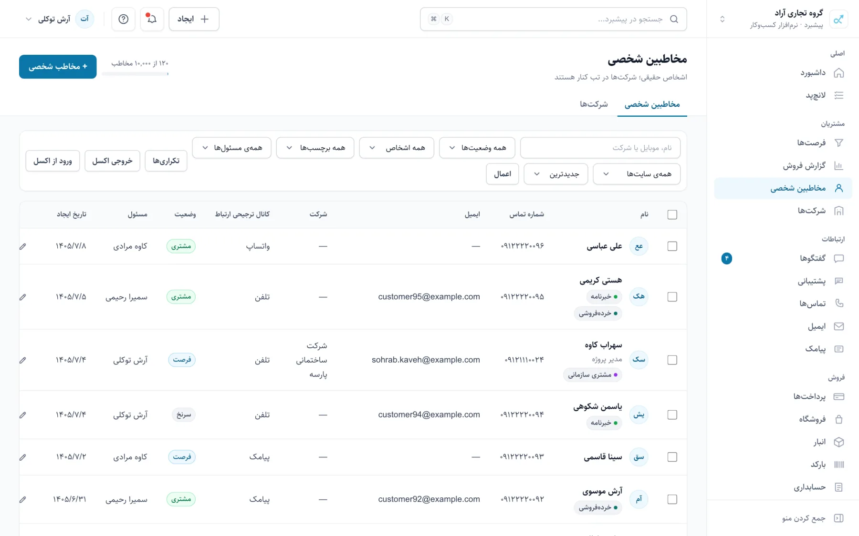Open the همه اشخاص dropdown
Image resolution: width=859 pixels, height=536 pixels.
pyautogui.click(x=397, y=148)
